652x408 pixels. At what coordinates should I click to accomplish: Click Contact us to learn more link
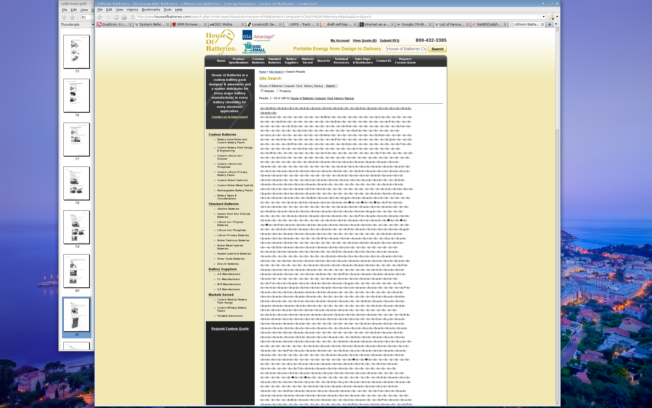point(229,117)
